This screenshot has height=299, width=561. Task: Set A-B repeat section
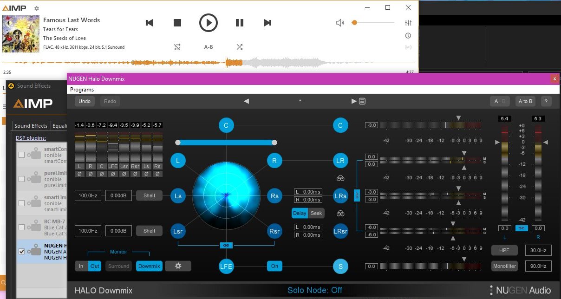tap(209, 47)
